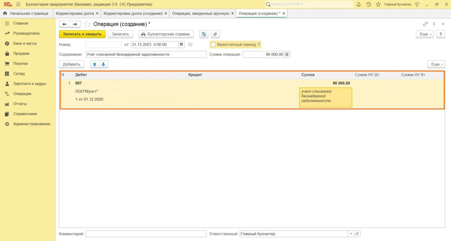Open calendar picker for the date field

click(x=181, y=44)
